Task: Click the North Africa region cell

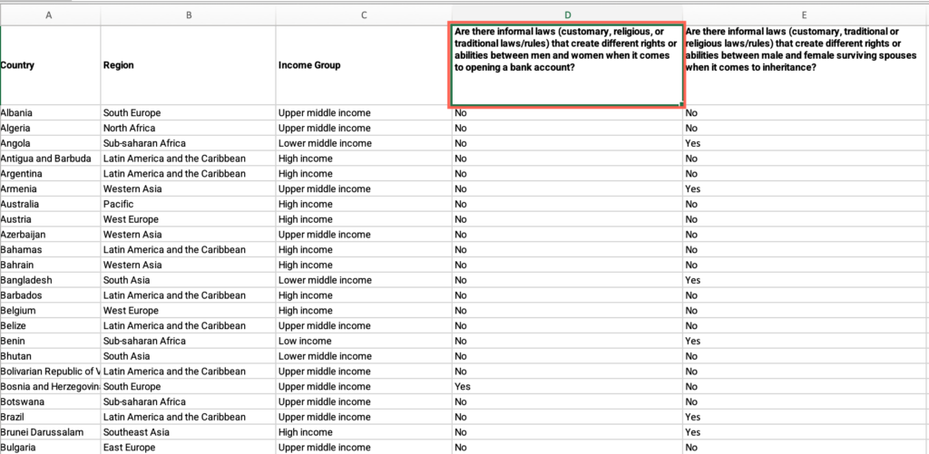Action: (x=189, y=128)
